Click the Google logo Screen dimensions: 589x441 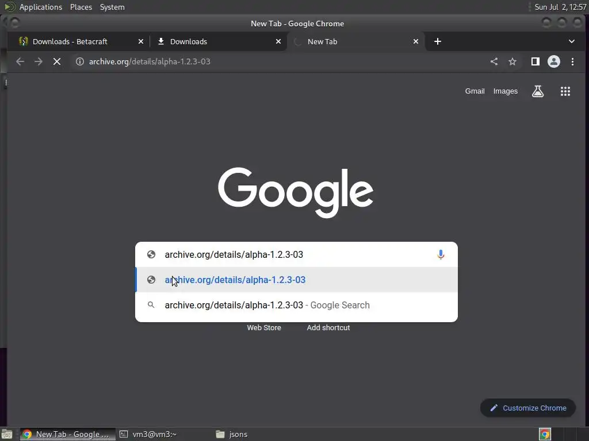click(296, 193)
